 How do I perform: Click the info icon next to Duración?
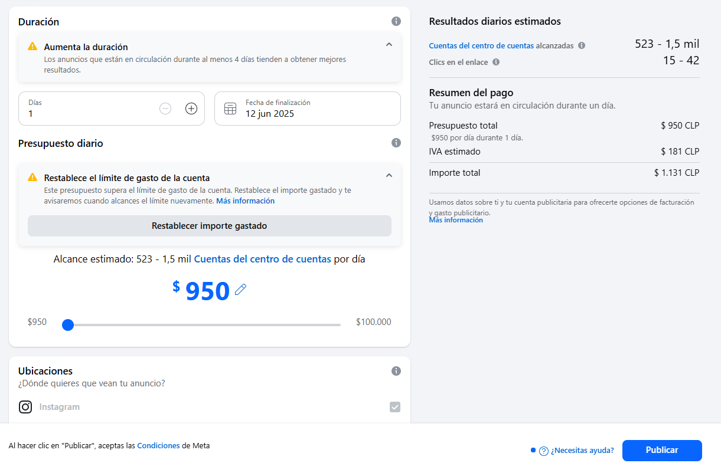pyautogui.click(x=396, y=21)
